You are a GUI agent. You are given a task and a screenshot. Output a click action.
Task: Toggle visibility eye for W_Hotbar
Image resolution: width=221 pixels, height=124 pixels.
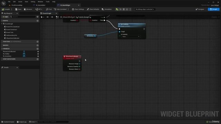pos(38,54)
